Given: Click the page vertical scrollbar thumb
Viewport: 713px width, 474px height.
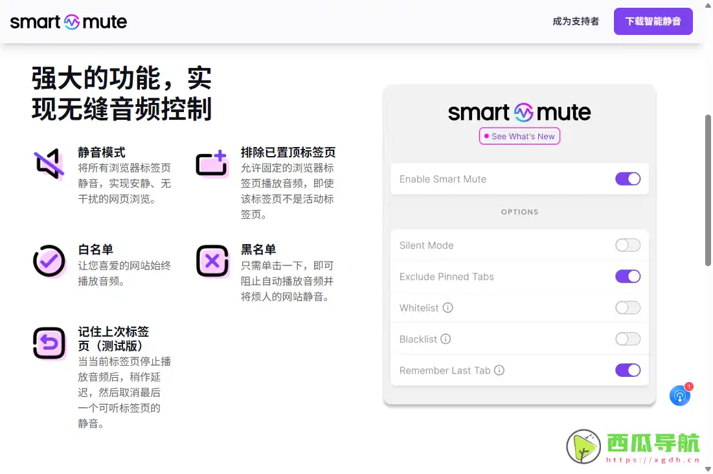Looking at the screenshot, I should coord(708,190).
